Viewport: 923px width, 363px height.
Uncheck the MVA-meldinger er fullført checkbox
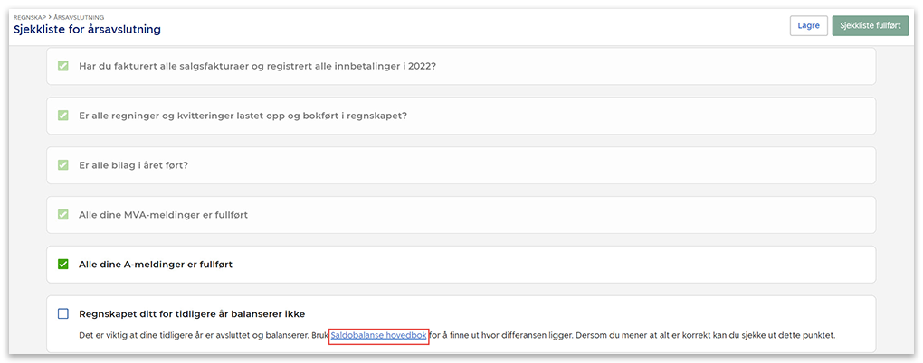[x=63, y=215]
